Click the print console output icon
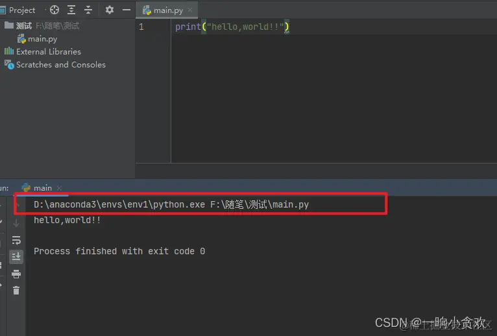Image resolution: width=497 pixels, height=336 pixels. point(16,274)
